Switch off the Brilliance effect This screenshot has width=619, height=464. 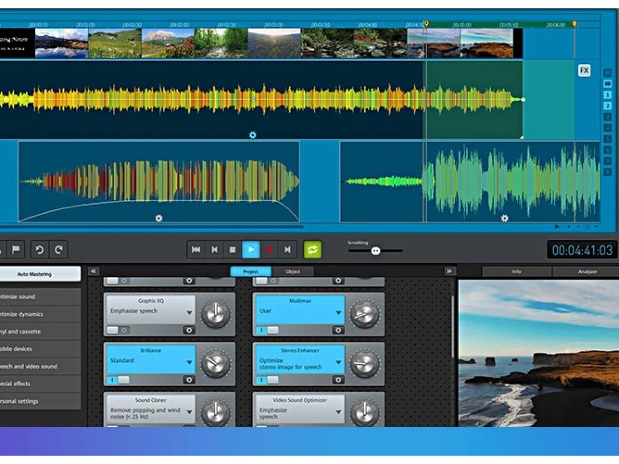tap(118, 380)
